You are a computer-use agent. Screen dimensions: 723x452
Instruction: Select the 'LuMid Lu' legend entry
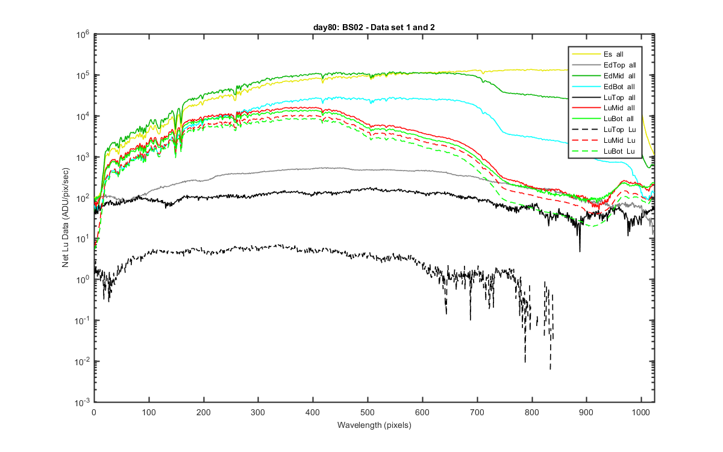[606, 140]
